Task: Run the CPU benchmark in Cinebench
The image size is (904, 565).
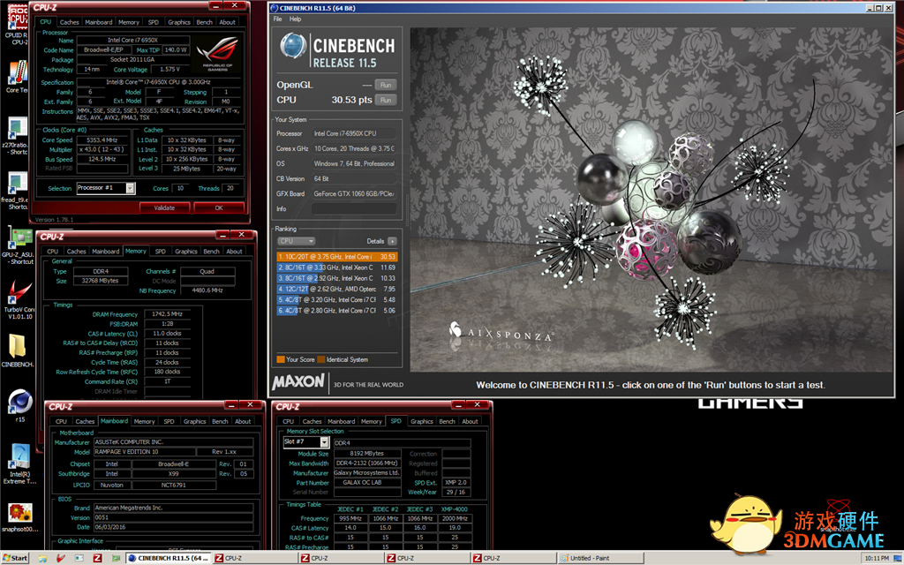Action: coord(386,100)
